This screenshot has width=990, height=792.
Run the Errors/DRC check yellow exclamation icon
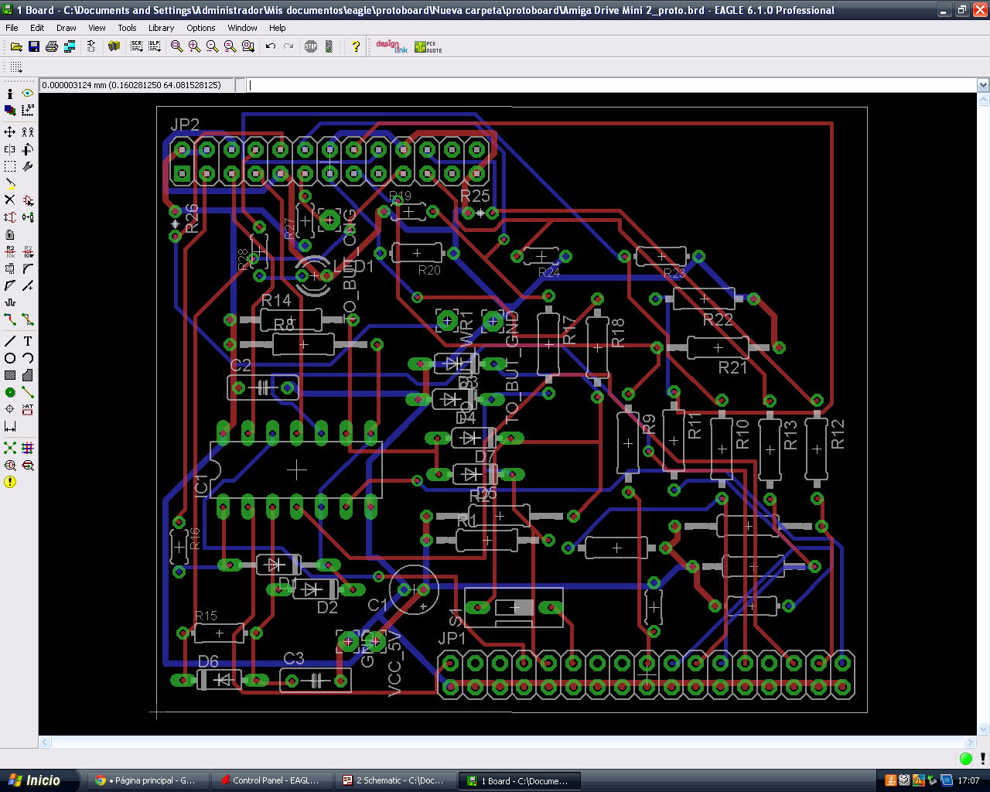tap(10, 482)
